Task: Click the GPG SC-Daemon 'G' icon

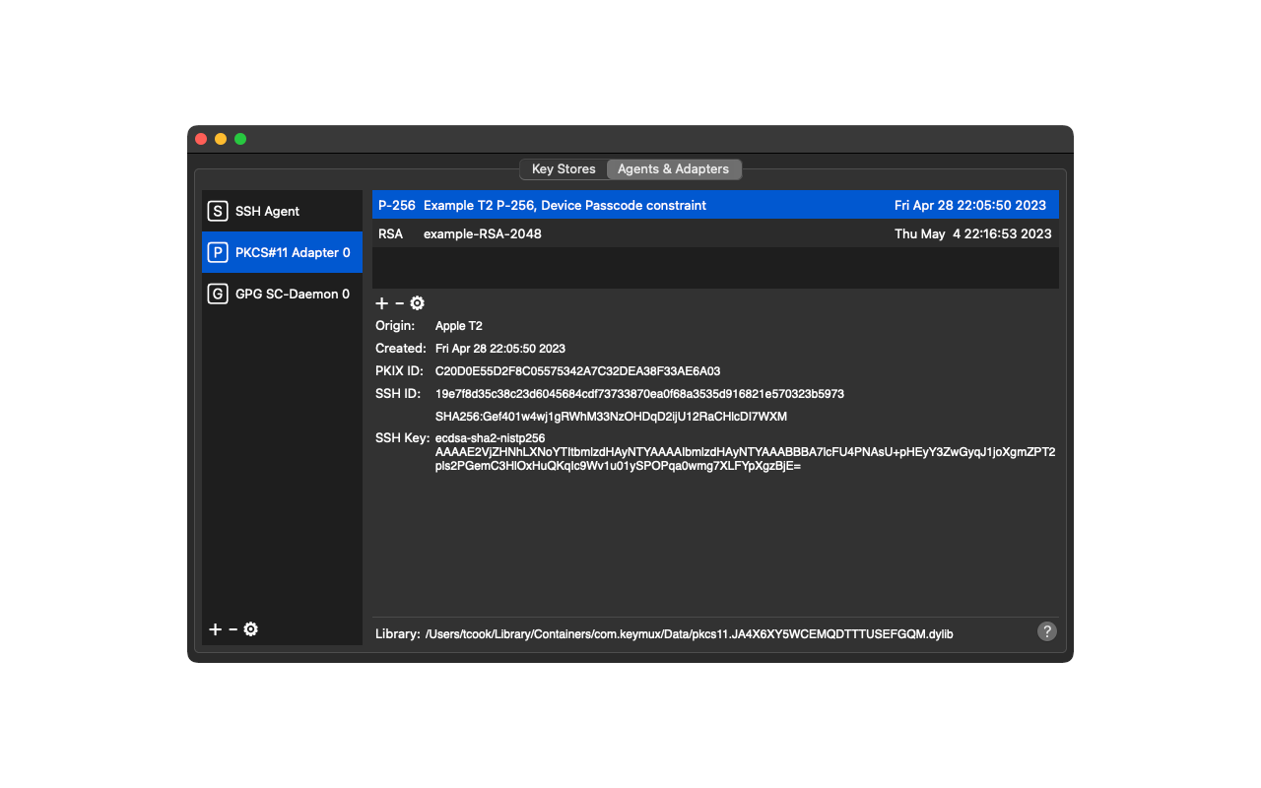Action: pos(217,294)
